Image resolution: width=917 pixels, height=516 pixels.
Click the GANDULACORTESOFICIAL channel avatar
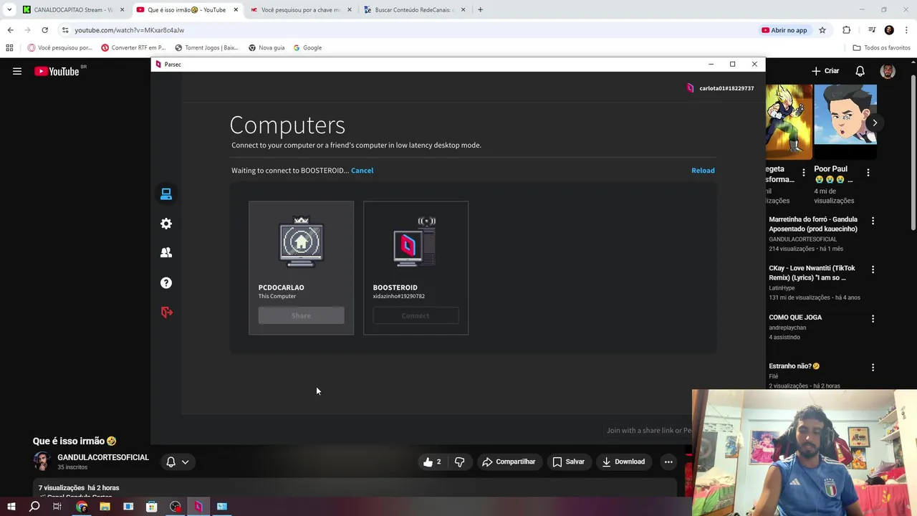pos(42,462)
